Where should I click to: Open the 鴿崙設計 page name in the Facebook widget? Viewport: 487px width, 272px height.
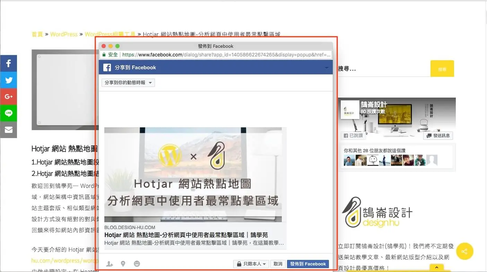click(374, 105)
